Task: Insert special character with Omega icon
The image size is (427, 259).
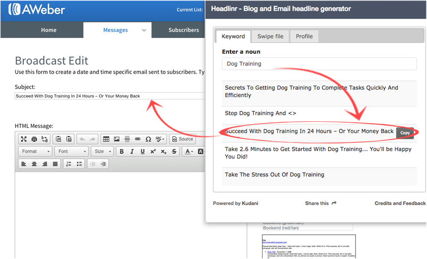Action: [148, 139]
